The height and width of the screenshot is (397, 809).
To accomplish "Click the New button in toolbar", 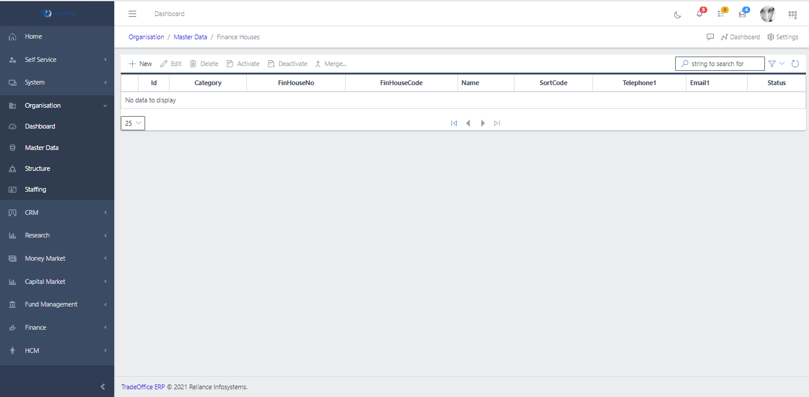I will 140,64.
